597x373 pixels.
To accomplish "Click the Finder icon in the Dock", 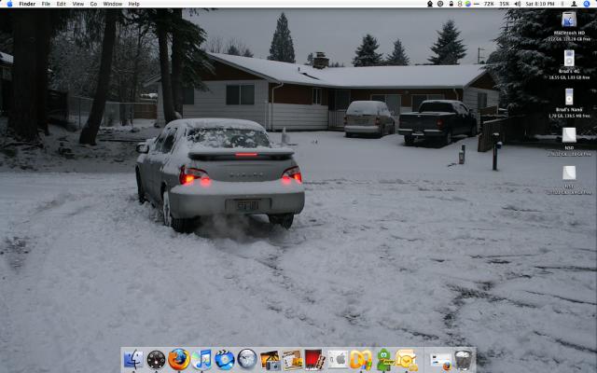I will (133, 360).
